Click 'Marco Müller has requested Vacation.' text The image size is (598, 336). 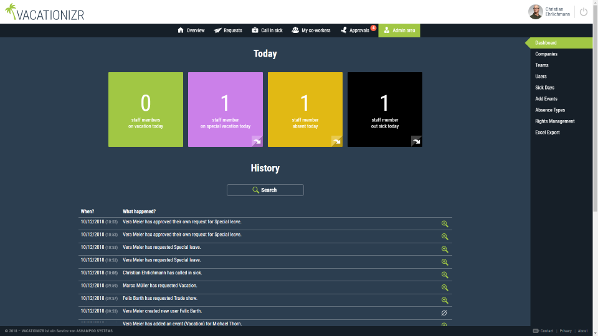pos(160,286)
